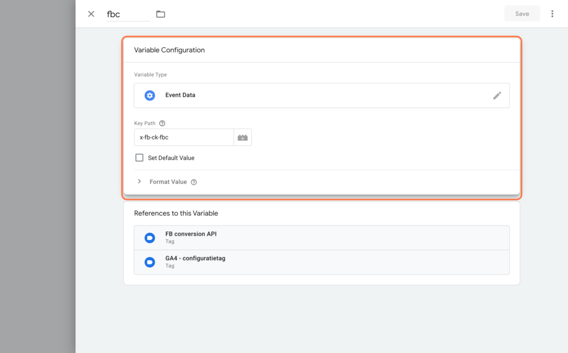Click the Event Data gear icon

[x=150, y=95]
